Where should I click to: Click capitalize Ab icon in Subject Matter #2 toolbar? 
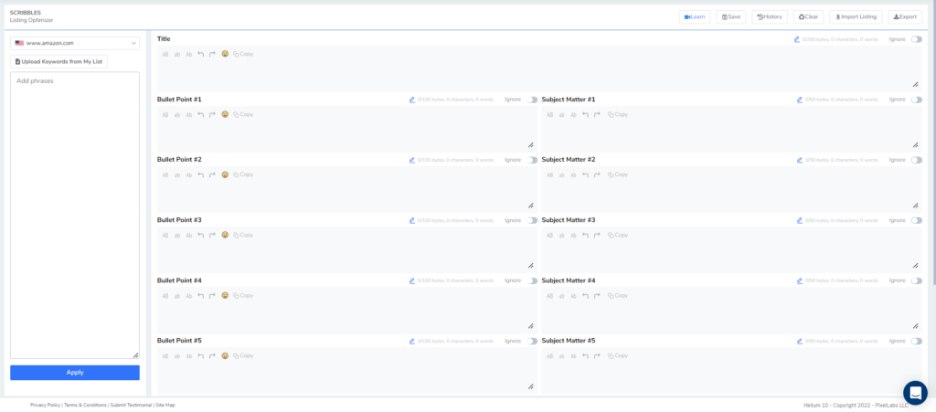click(x=573, y=174)
